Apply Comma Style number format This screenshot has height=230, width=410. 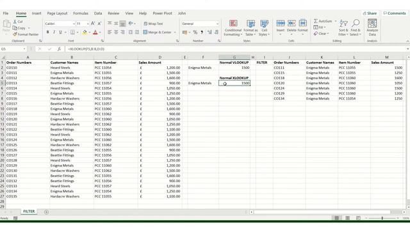202,32
